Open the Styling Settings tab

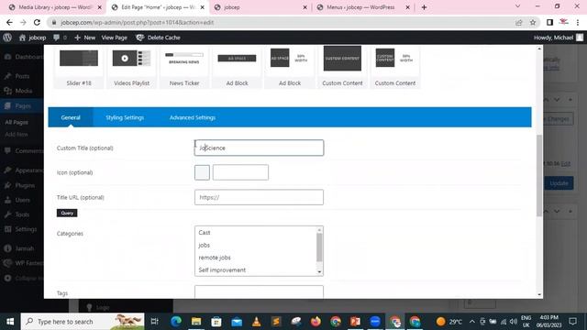pos(125,117)
